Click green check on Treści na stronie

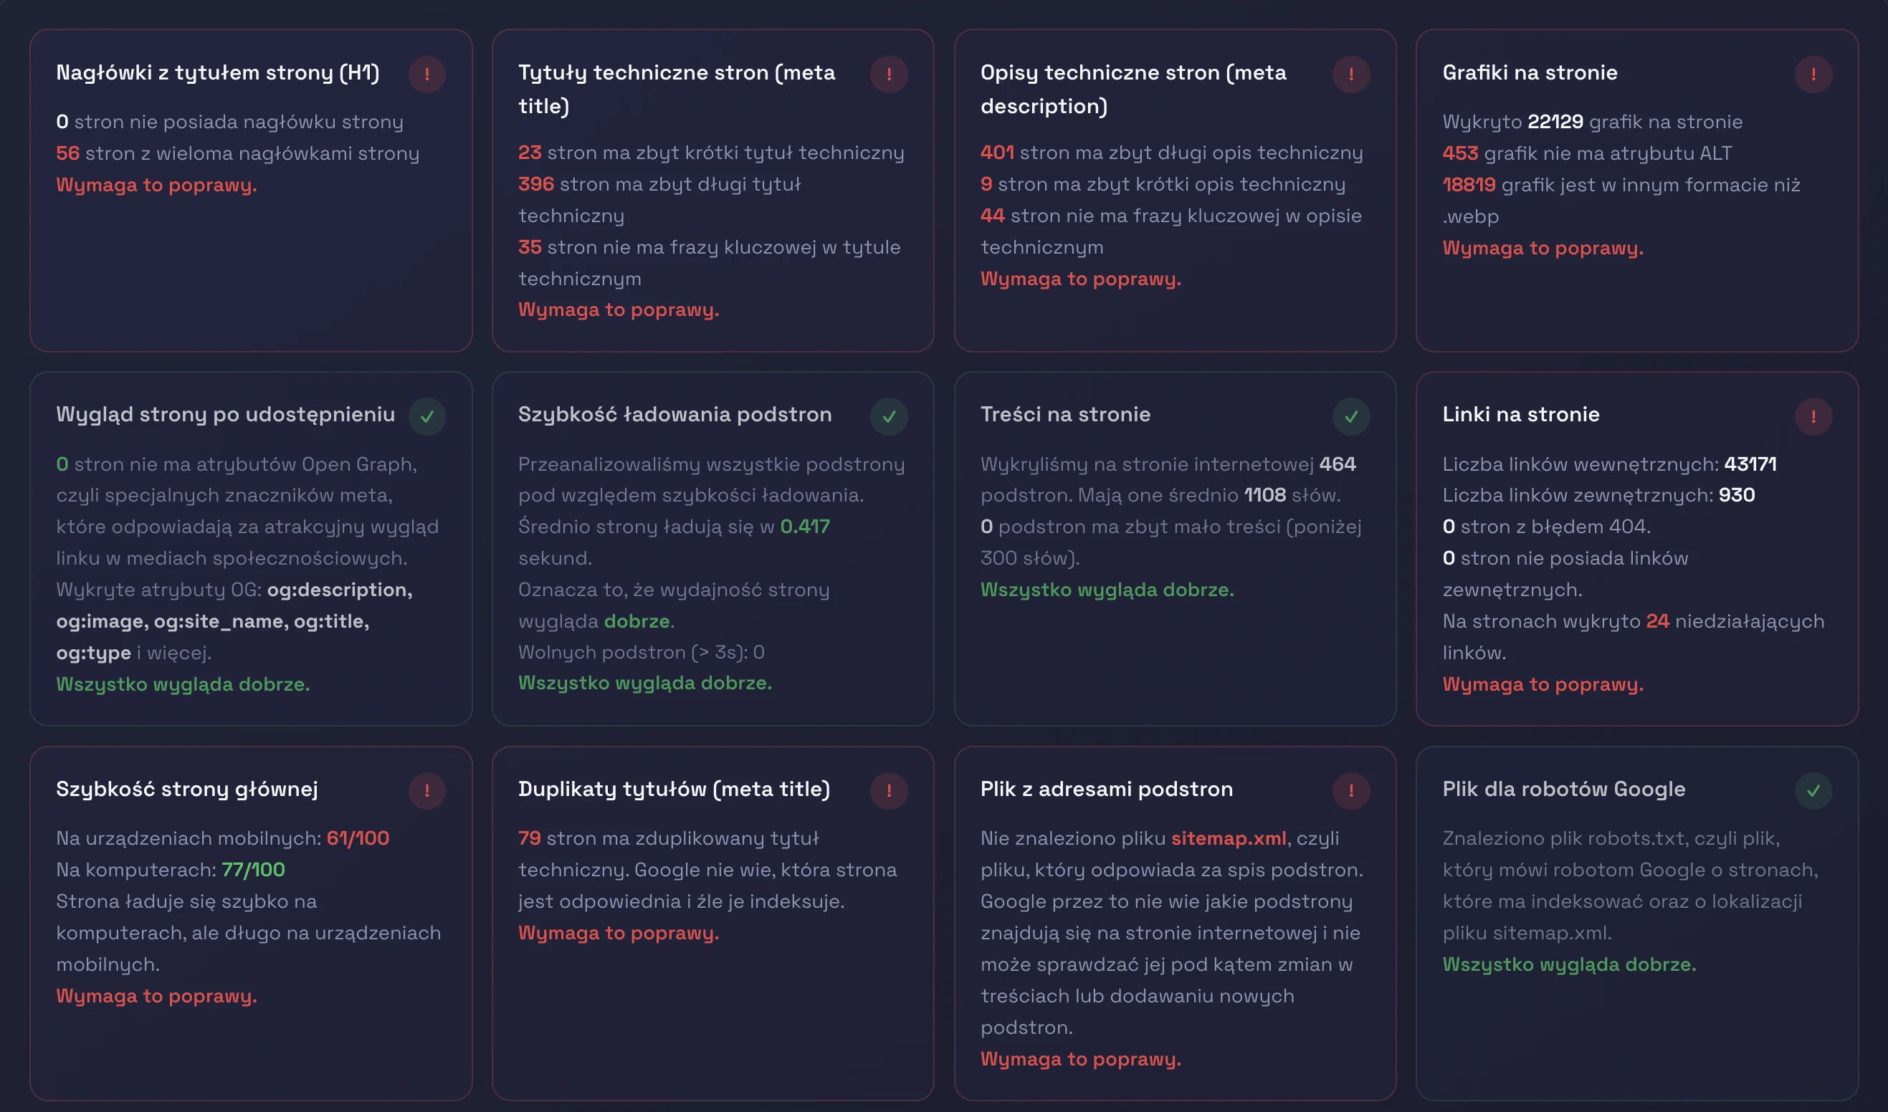(1350, 416)
